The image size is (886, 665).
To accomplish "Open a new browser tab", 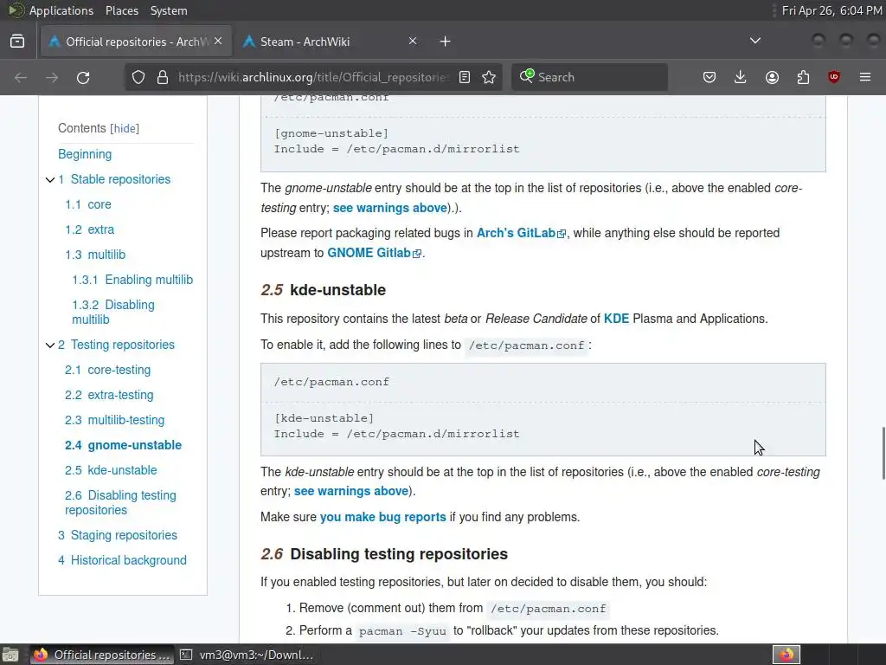I will [446, 42].
